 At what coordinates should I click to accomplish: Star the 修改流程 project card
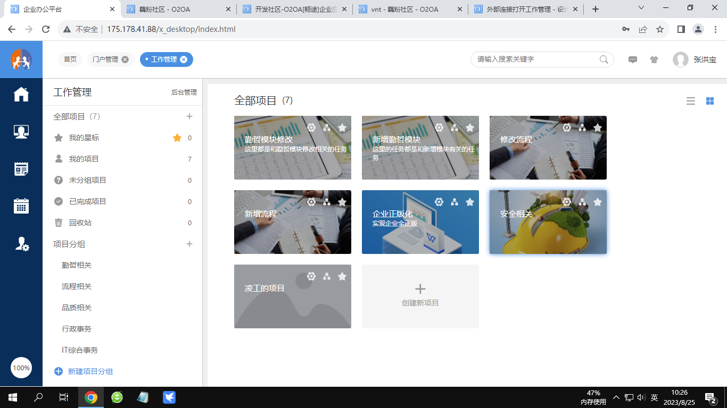pos(598,127)
